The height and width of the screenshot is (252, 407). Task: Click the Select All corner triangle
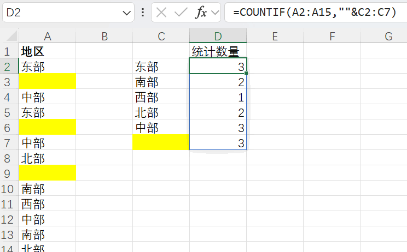coord(11,36)
